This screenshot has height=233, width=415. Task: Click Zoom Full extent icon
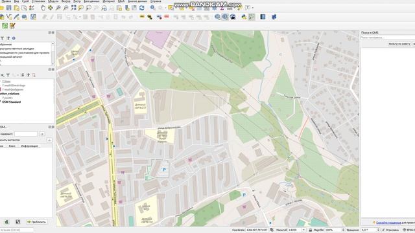[x=73, y=8]
